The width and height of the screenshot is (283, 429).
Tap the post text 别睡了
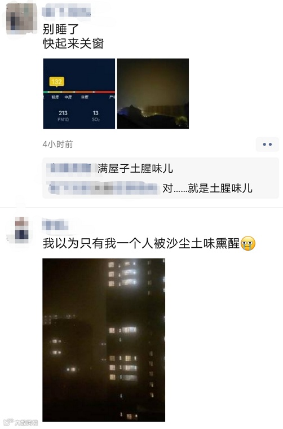pos(61,29)
